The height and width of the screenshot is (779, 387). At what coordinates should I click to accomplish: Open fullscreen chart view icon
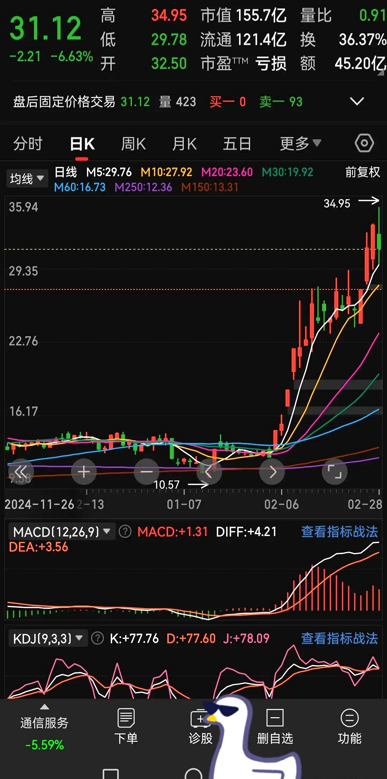334,471
